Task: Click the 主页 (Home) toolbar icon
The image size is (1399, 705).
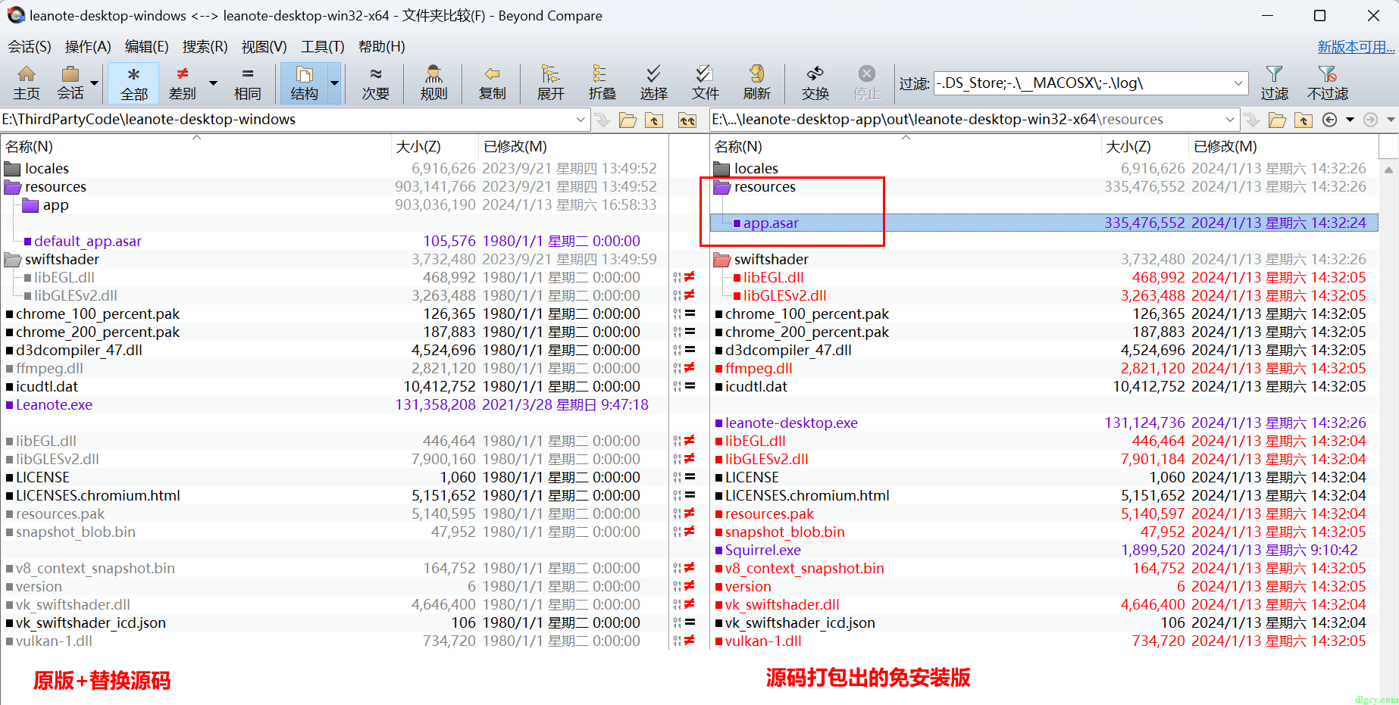Action: pos(27,83)
